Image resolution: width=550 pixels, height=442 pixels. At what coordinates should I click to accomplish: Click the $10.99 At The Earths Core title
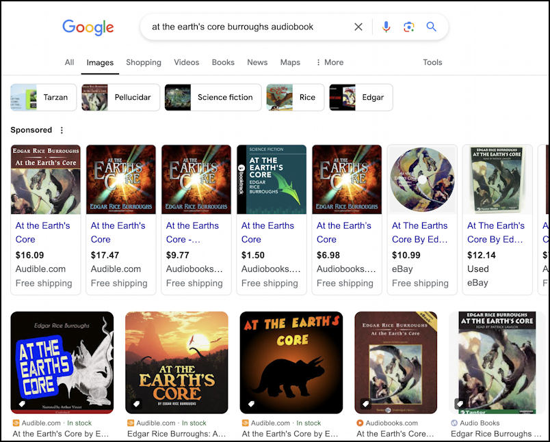point(420,232)
